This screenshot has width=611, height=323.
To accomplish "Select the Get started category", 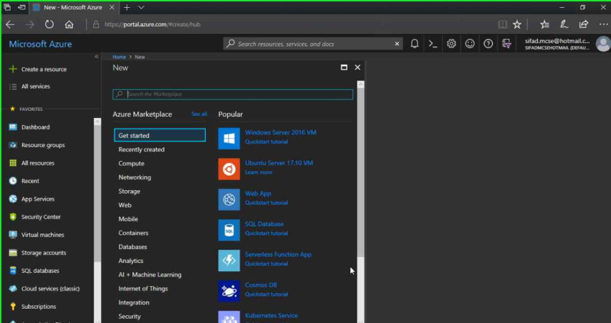I will 160,135.
